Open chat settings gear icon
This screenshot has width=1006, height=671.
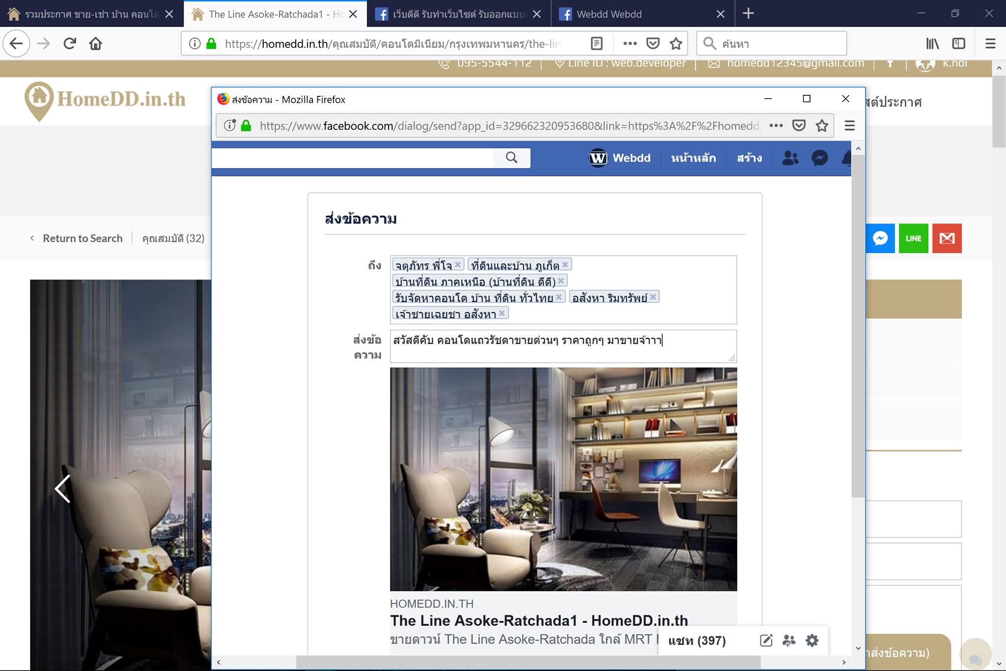click(812, 641)
